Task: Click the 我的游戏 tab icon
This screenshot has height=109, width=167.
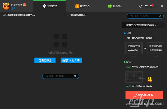Action: pos(45,6)
